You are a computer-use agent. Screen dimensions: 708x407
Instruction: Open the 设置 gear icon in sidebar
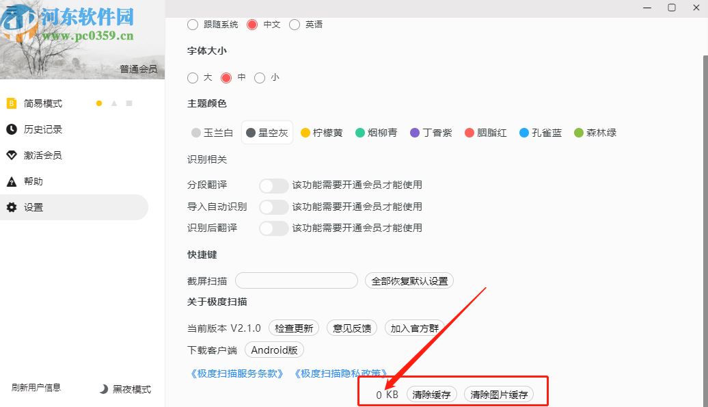click(12, 207)
